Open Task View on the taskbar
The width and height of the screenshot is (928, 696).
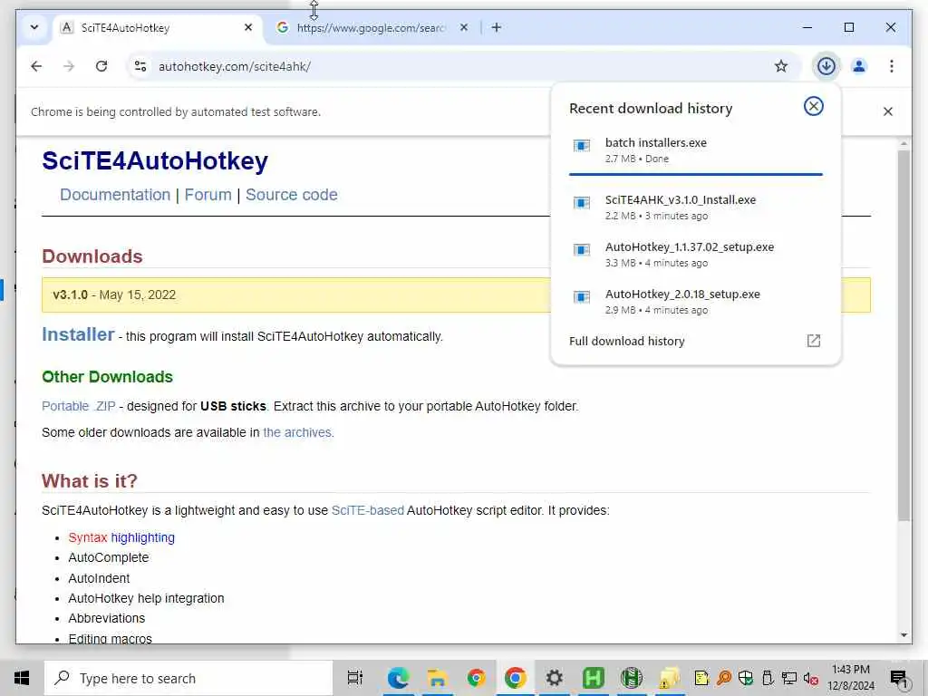tap(354, 678)
